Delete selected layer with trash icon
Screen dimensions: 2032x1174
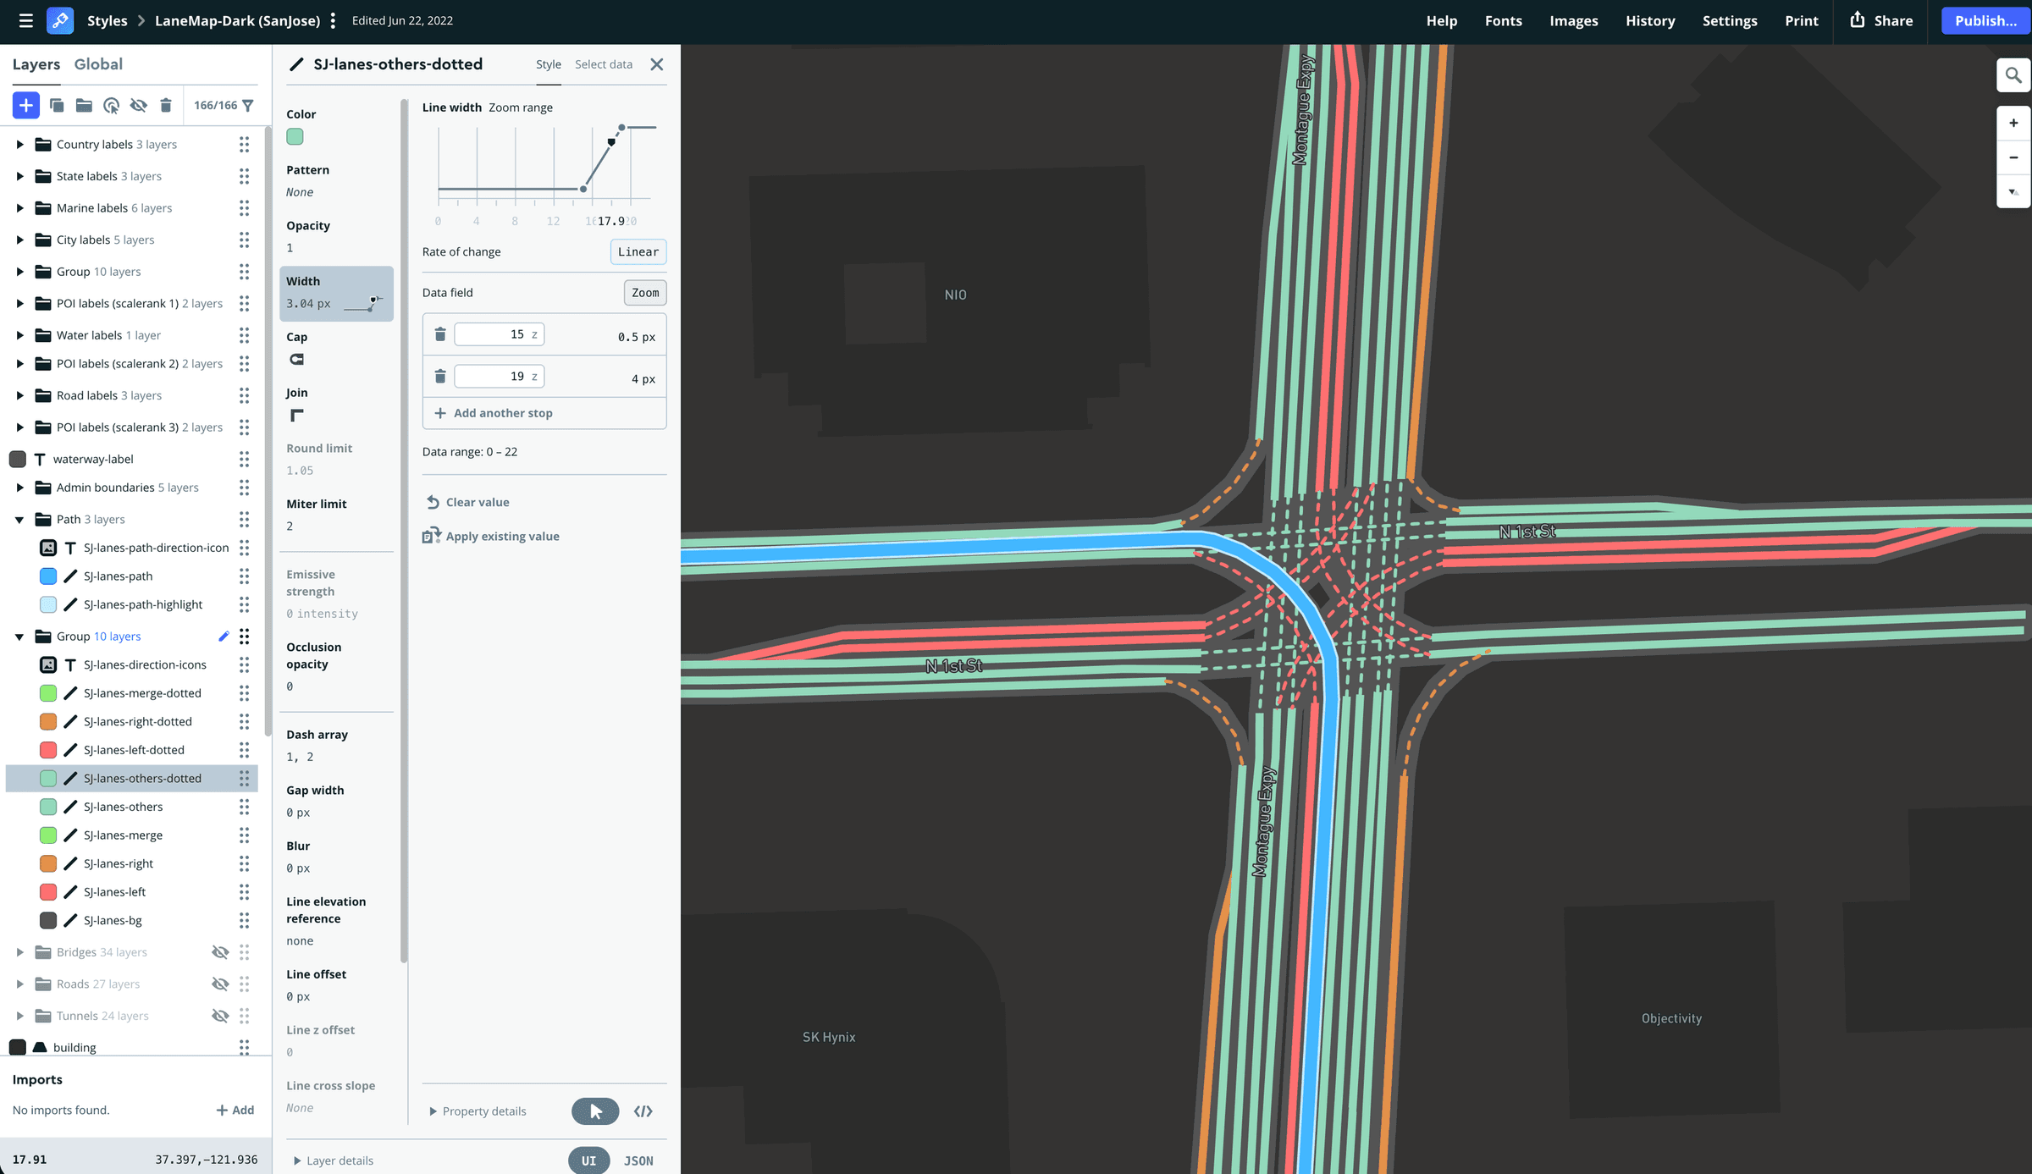(x=166, y=106)
